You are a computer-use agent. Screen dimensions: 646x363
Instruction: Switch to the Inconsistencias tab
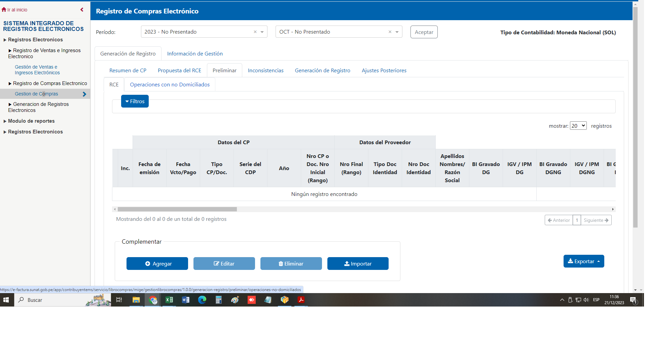265,71
